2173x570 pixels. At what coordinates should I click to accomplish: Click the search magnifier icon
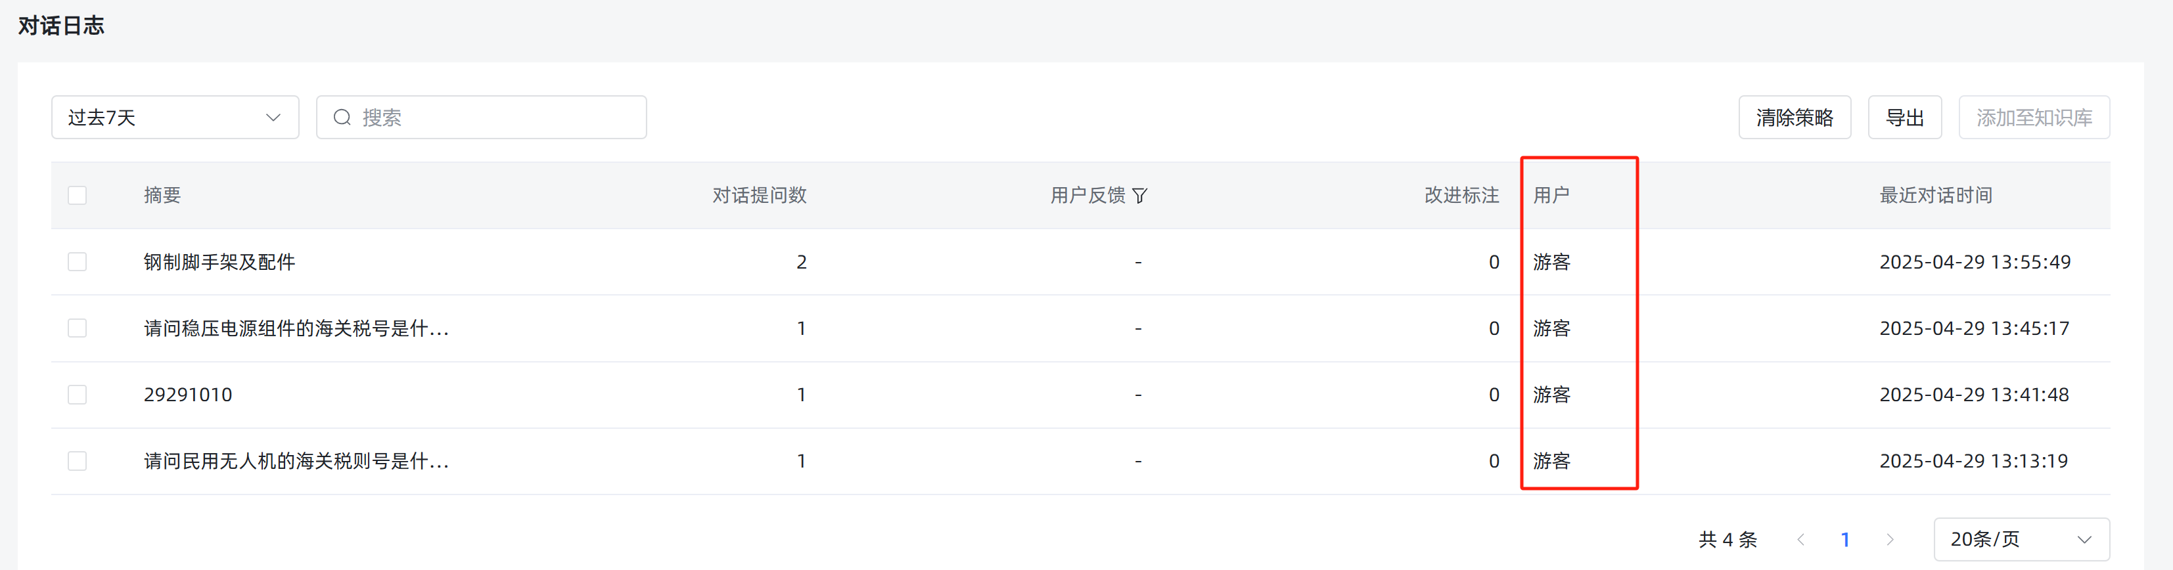342,117
